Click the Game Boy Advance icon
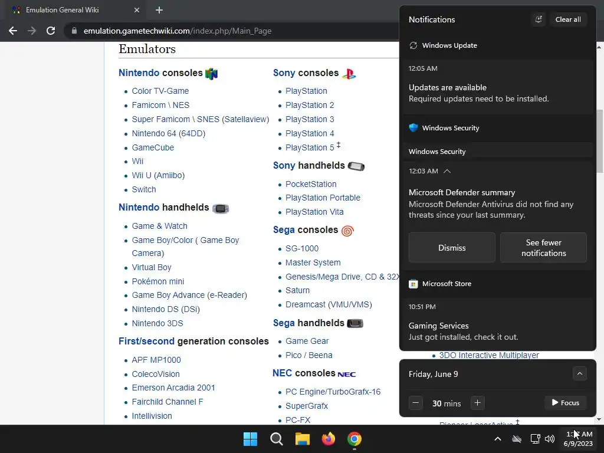604x453 pixels. (221, 208)
